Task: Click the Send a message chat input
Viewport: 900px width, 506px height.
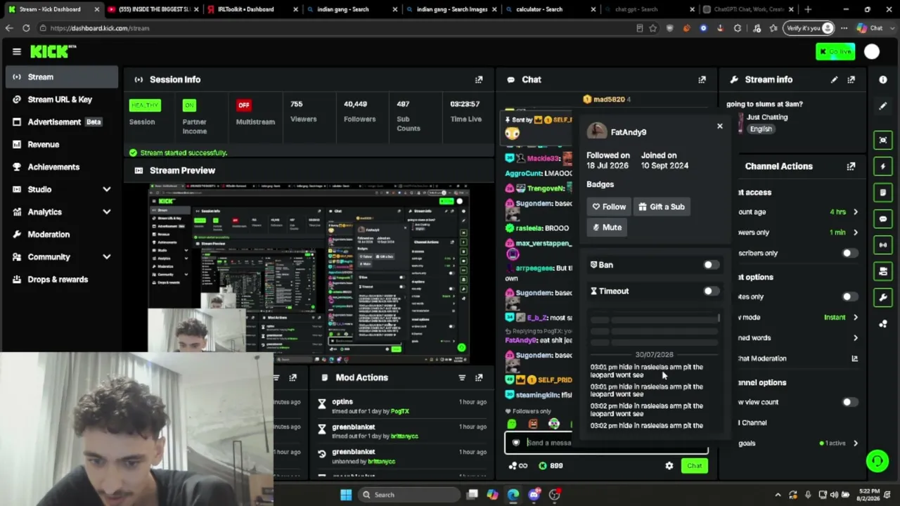Action: pyautogui.click(x=606, y=443)
